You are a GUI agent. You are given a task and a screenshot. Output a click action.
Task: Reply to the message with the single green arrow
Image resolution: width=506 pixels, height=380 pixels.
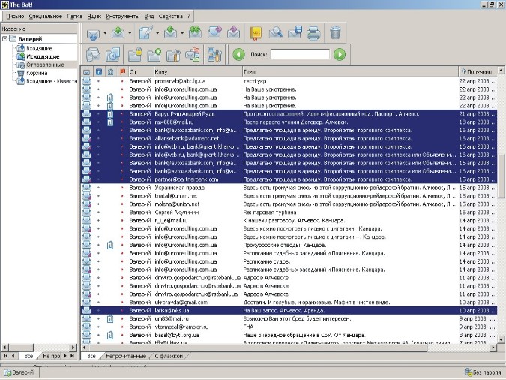tap(171, 32)
